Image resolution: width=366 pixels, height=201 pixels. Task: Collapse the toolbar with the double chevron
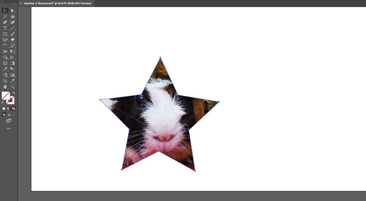[x=3, y=1]
